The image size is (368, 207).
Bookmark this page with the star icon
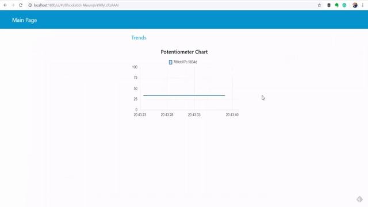[x=319, y=5]
